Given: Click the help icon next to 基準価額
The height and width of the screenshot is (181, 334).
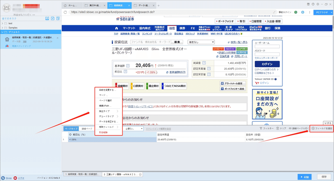Looking at the screenshot, I should click(128, 66).
